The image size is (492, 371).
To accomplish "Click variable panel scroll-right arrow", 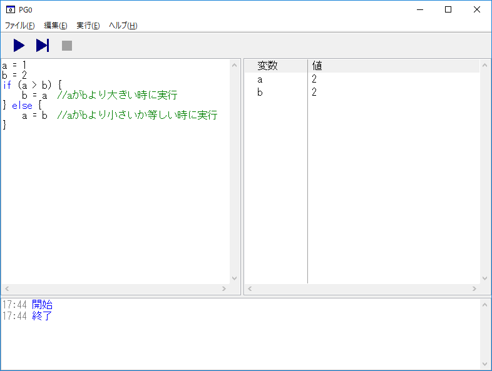I will click(474, 288).
